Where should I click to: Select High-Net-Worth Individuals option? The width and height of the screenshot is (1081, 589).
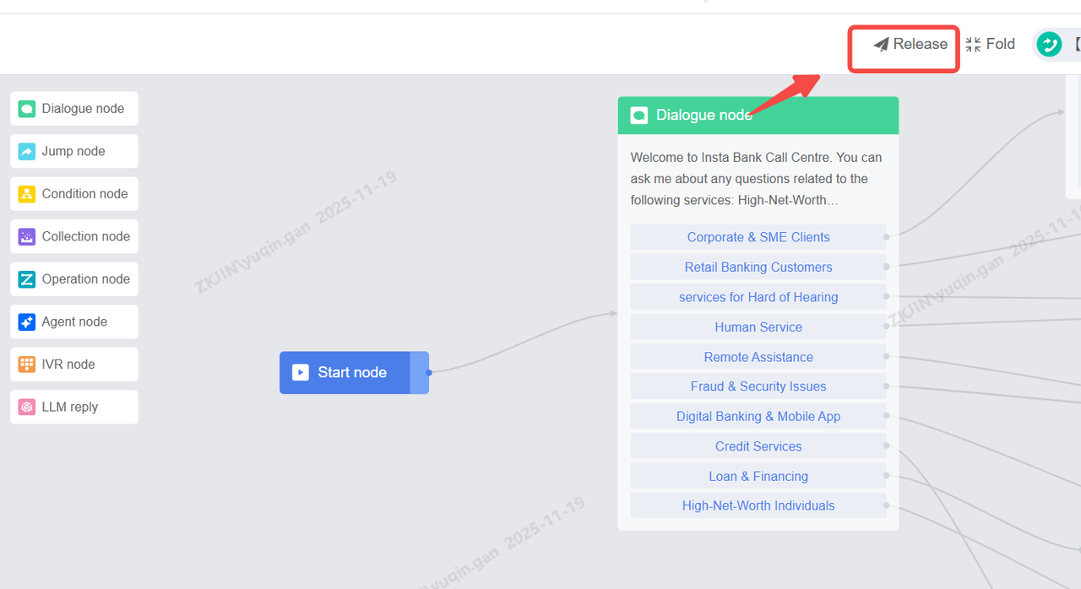(758, 505)
